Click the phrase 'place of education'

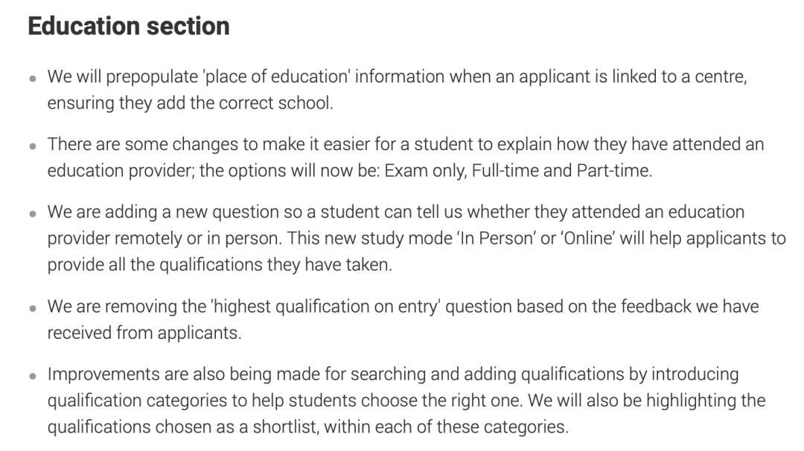click(x=276, y=77)
